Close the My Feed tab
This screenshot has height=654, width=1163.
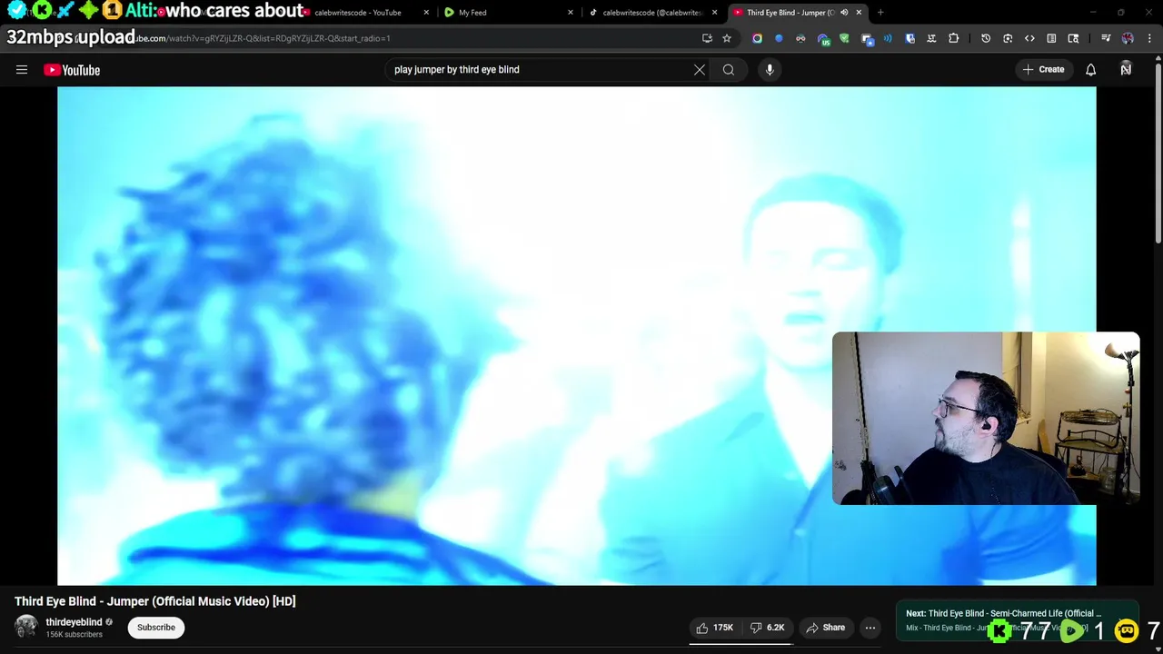click(x=571, y=13)
